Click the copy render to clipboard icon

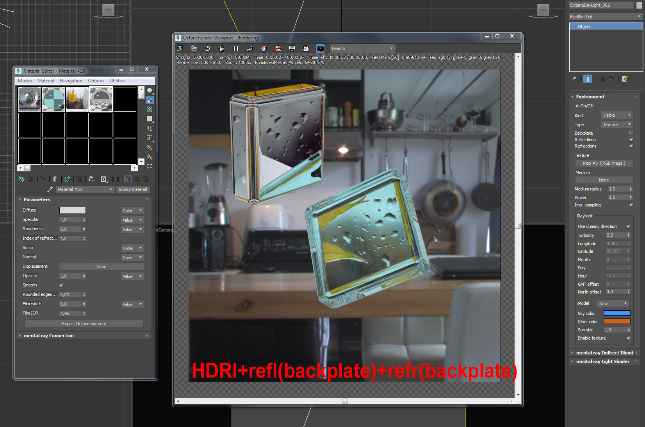[x=194, y=48]
